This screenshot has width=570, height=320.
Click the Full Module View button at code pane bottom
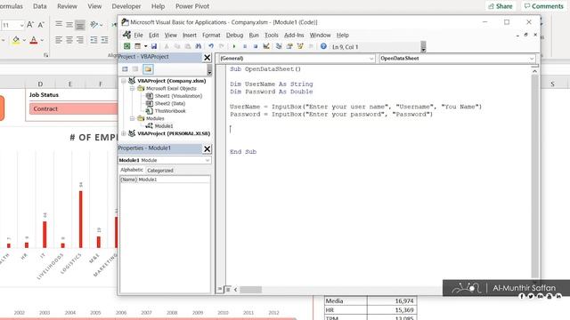pos(228,289)
